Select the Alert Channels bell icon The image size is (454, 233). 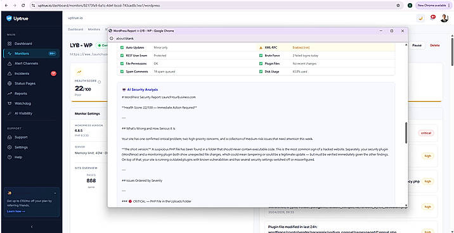tap(10, 63)
